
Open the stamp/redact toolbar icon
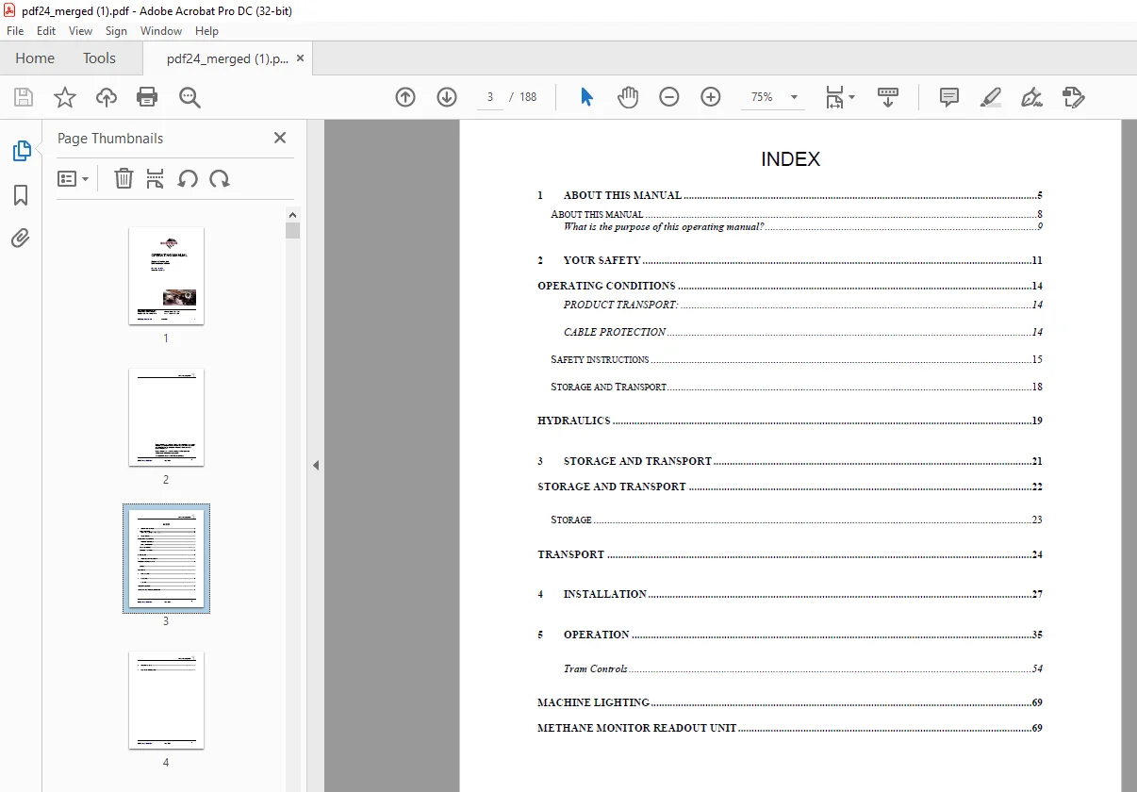[x=1073, y=97]
